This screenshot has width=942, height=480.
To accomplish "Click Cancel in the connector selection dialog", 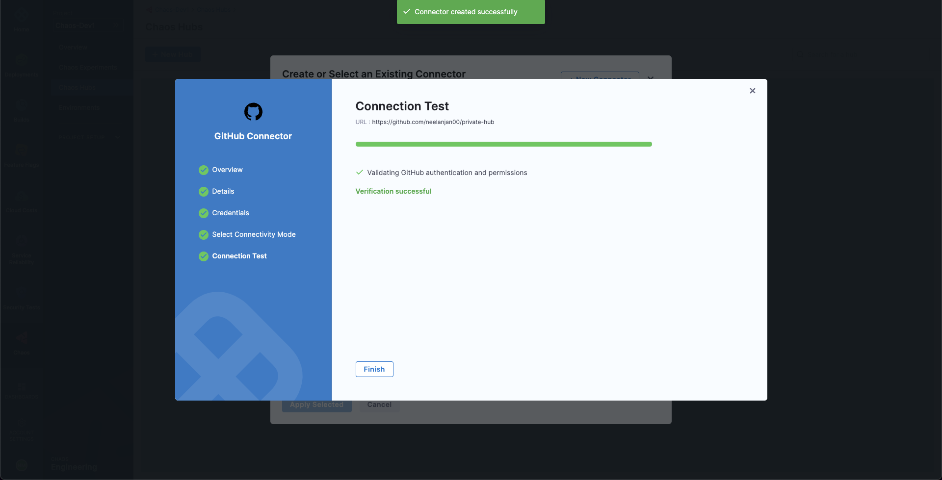I will 379,405.
